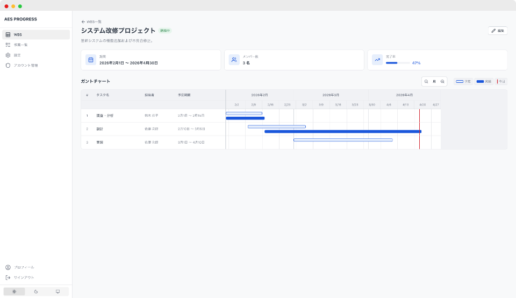Click the members icon in member count card

(x=234, y=60)
